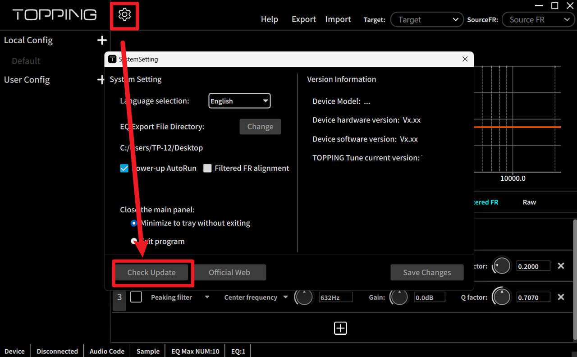
Task: Click the filter row number 3
Action: tap(119, 297)
